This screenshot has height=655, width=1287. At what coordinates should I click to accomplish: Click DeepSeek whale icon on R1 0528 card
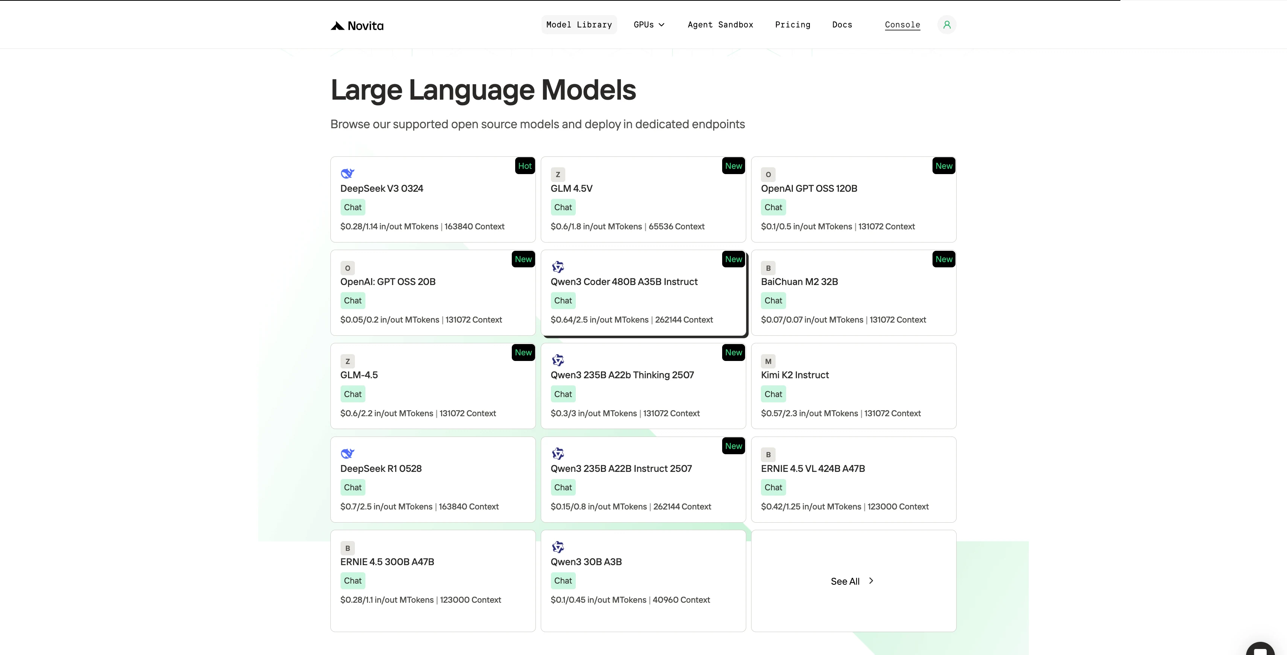coord(347,454)
